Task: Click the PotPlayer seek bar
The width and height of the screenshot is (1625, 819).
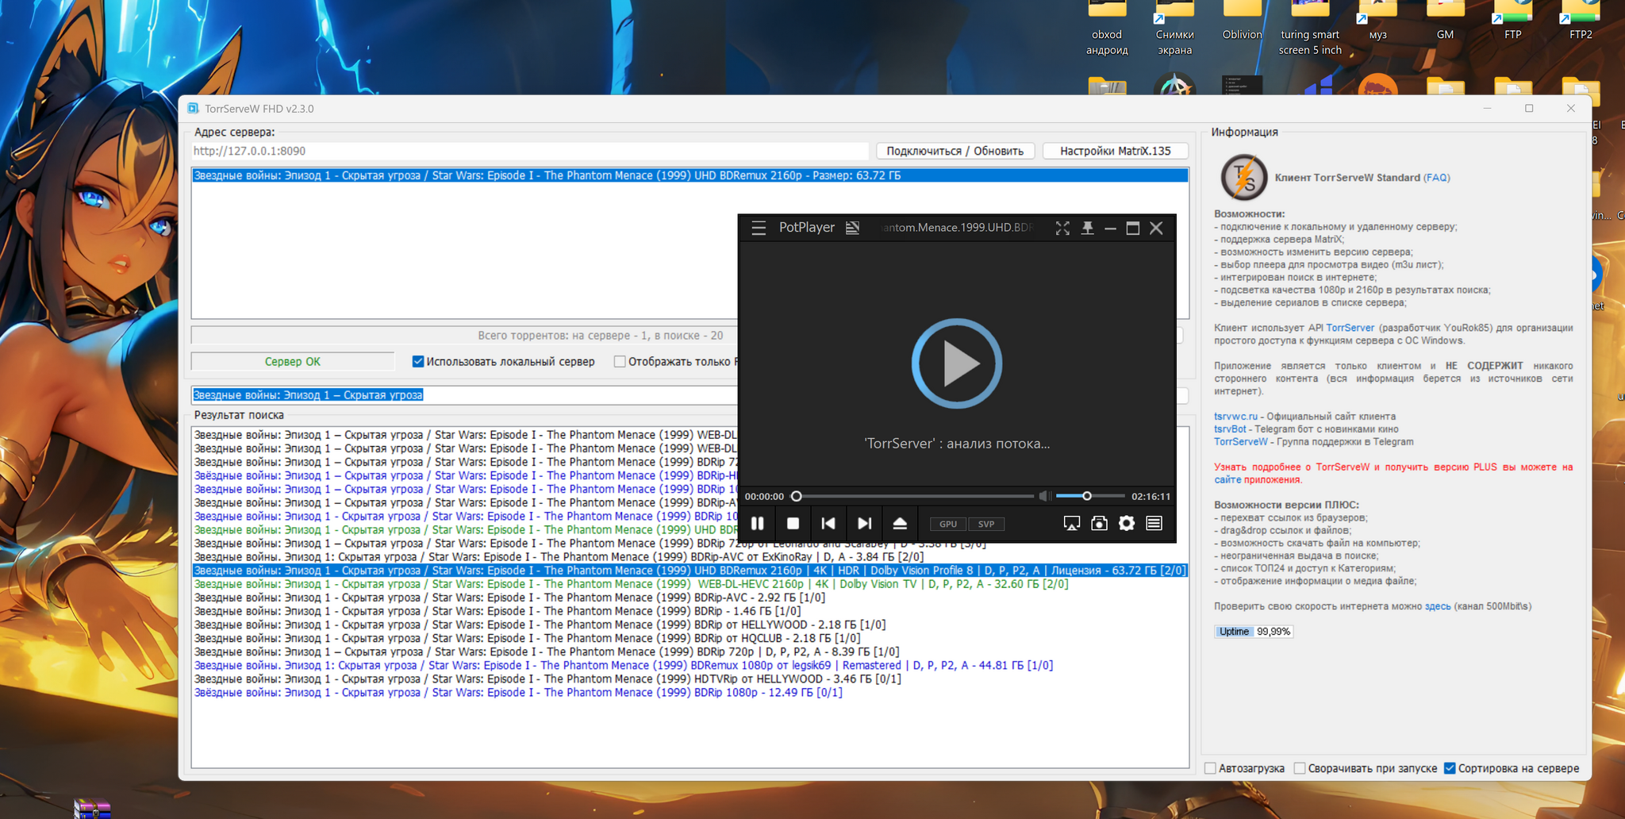Action: click(912, 496)
